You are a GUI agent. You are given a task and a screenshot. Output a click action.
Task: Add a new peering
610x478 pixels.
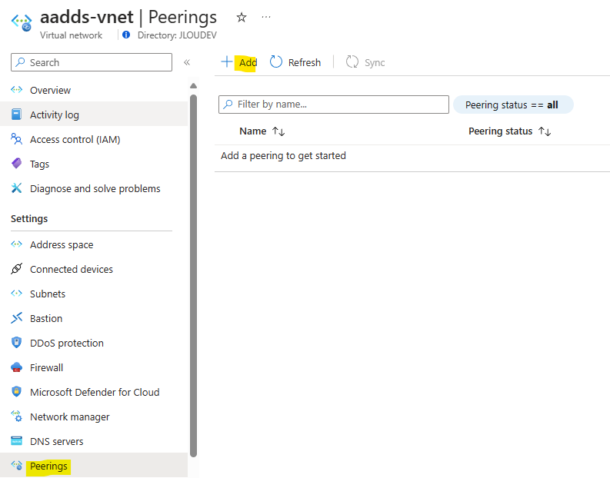coord(248,62)
